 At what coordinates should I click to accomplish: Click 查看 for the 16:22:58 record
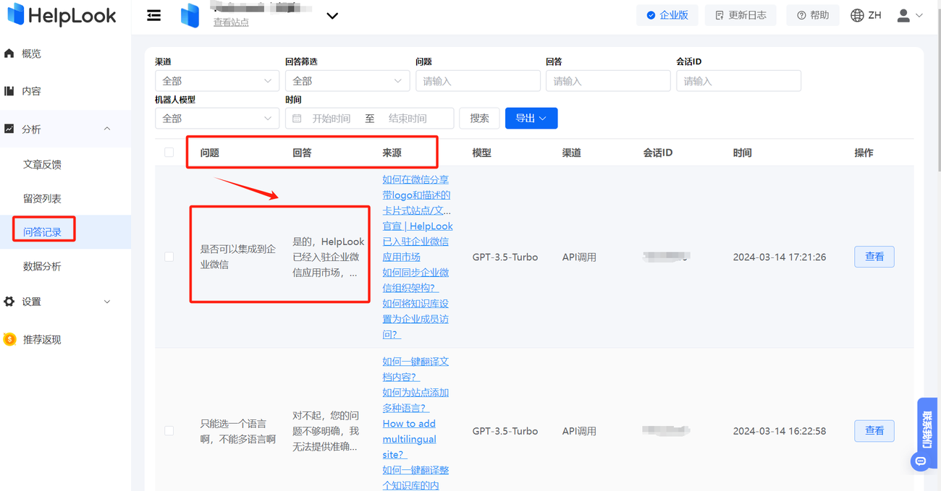874,431
